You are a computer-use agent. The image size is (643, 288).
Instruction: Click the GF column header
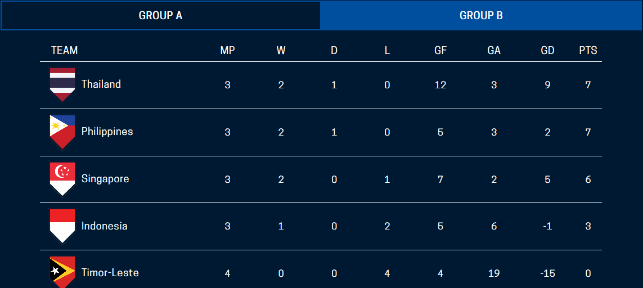tap(440, 51)
